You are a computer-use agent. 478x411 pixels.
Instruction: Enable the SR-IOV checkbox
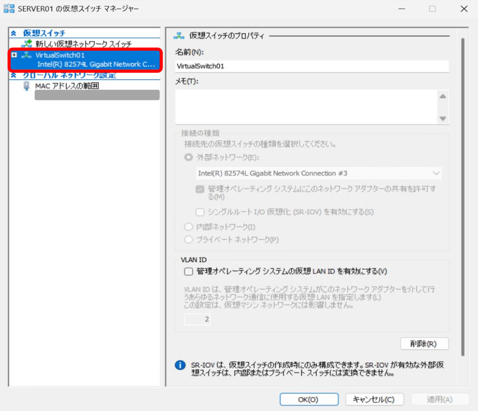pos(200,212)
